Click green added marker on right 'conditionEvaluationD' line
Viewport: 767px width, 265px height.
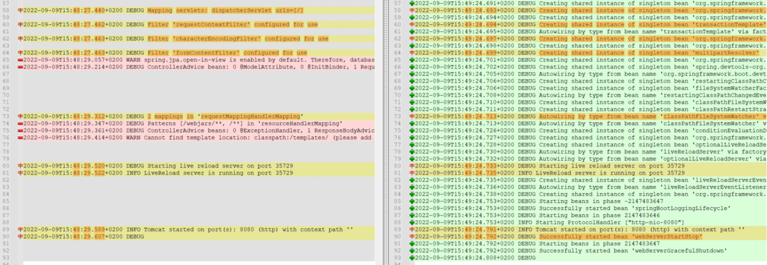(412, 131)
